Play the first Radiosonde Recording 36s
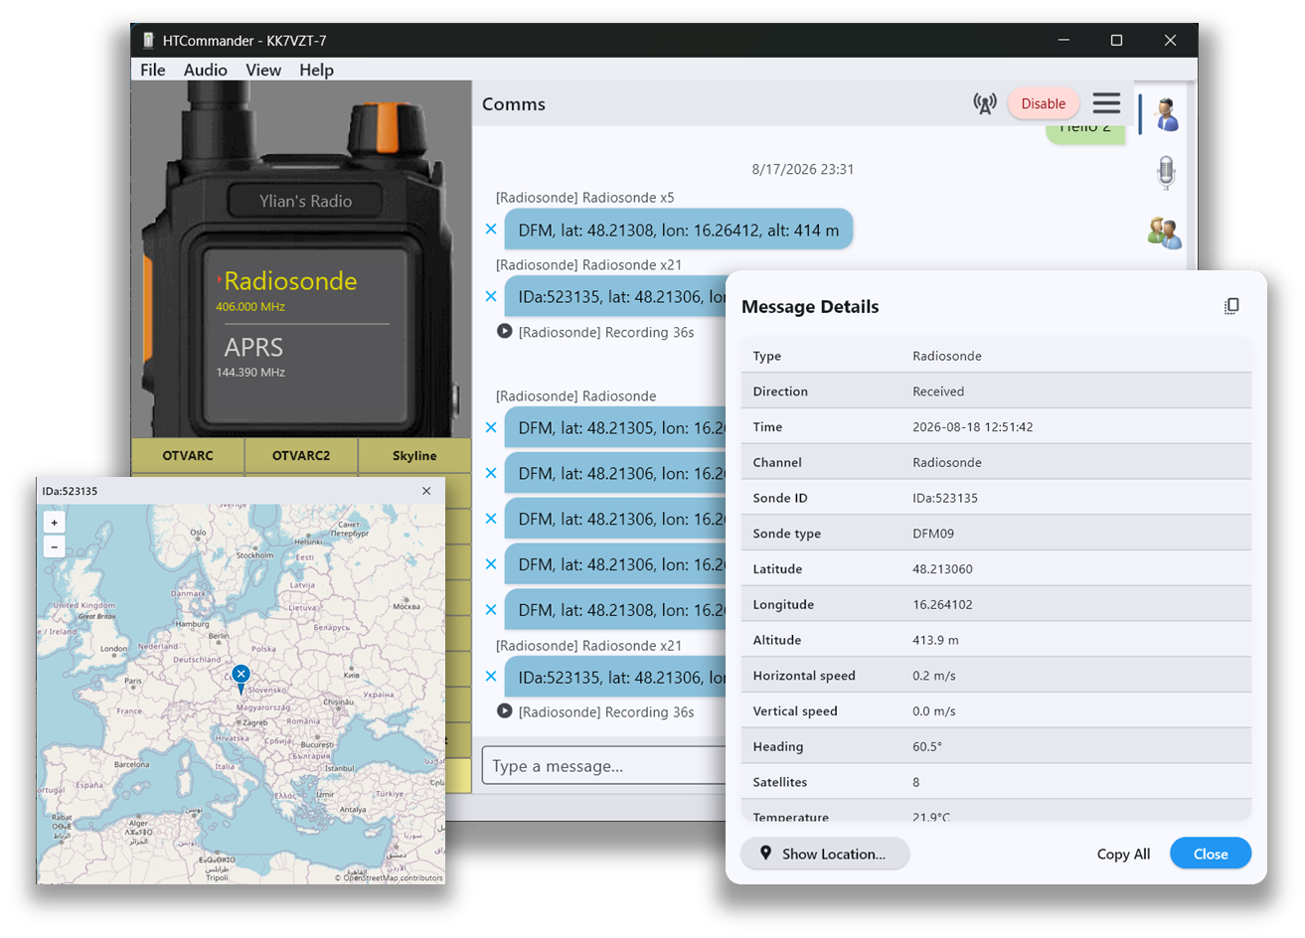Screen dimensions: 1305x938 pos(505,331)
